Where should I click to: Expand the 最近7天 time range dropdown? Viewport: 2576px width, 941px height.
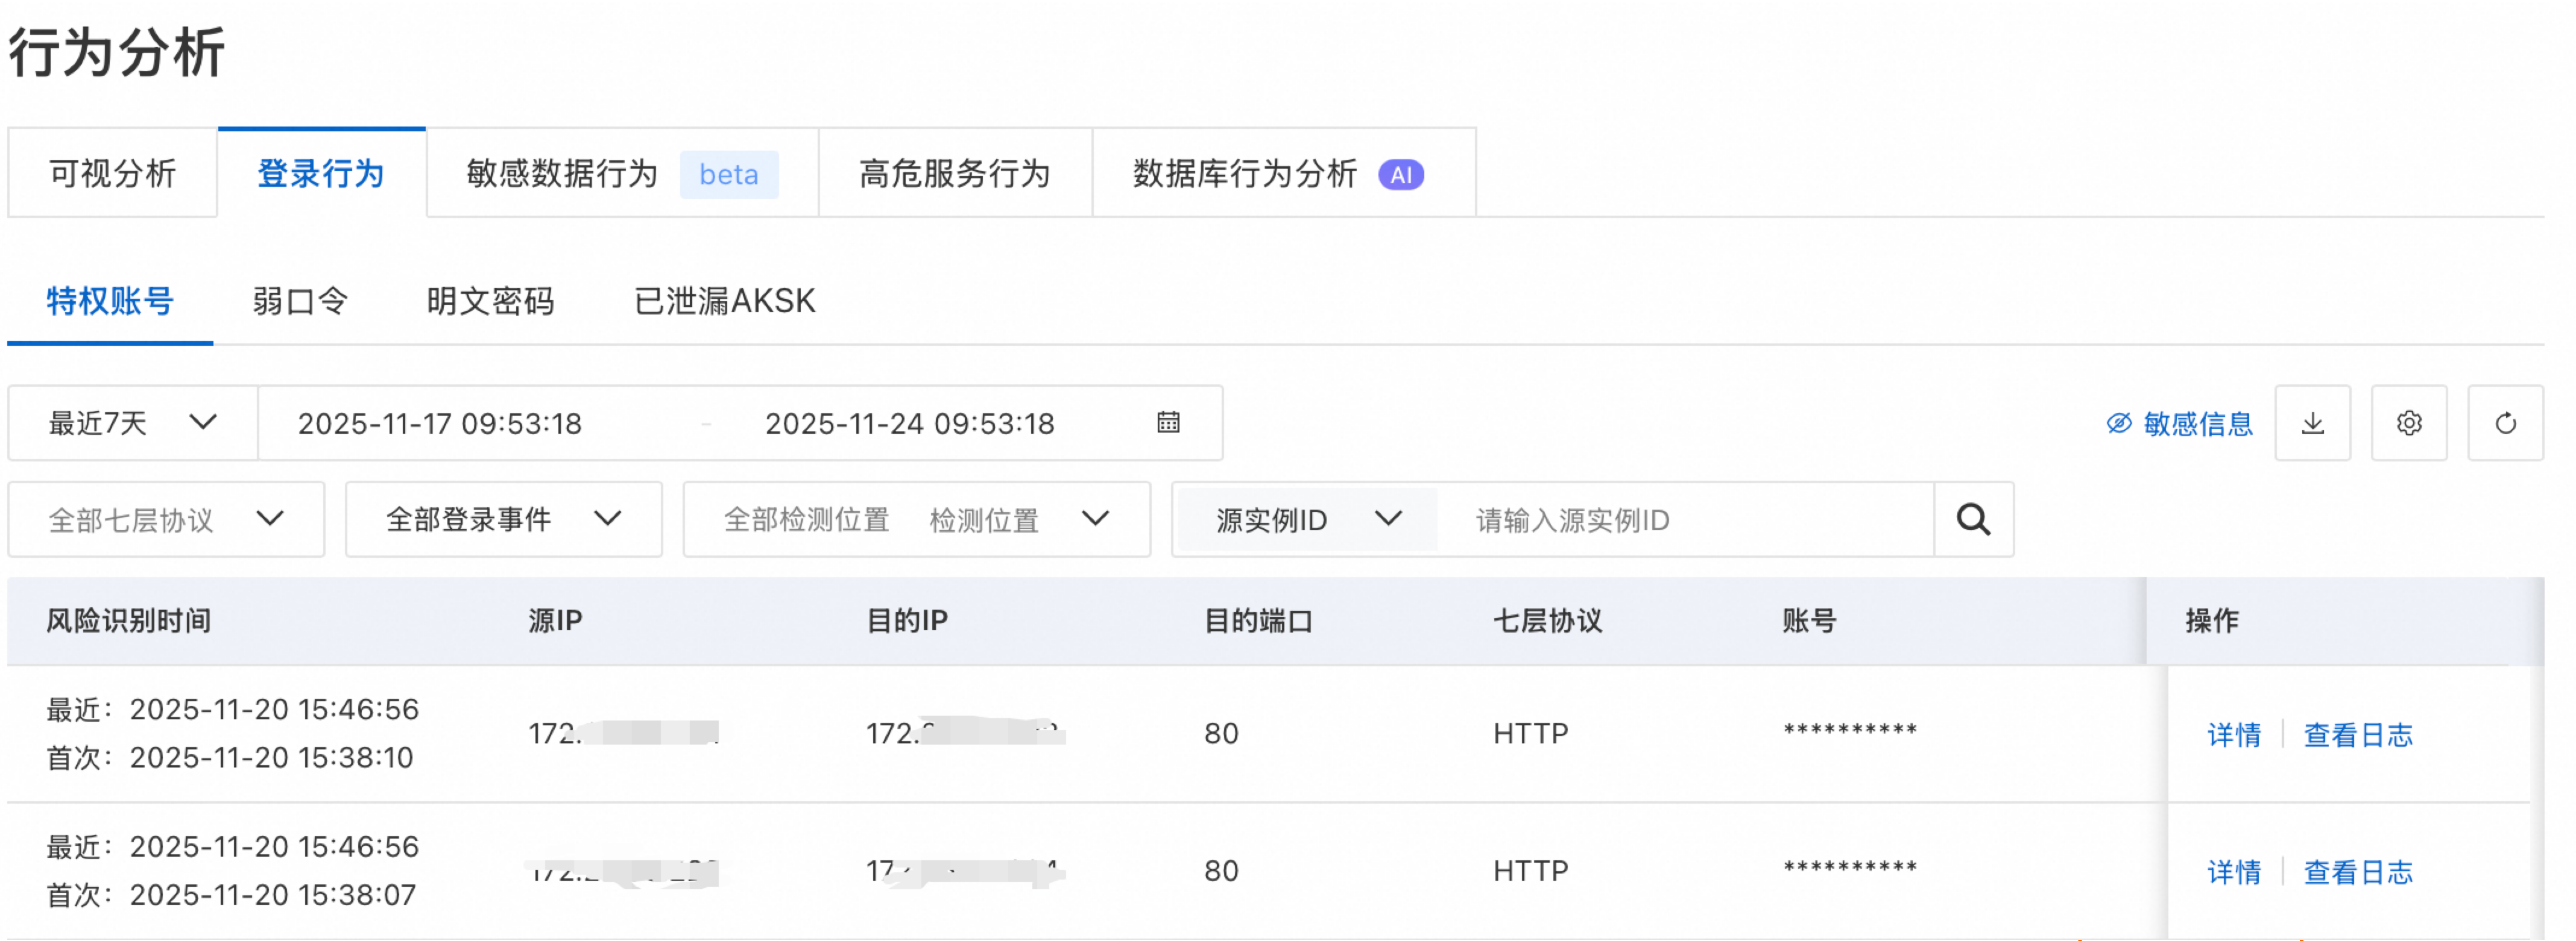click(x=132, y=424)
